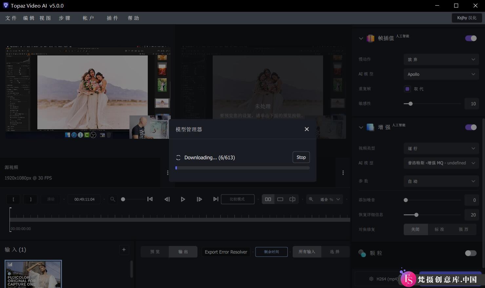The height and width of the screenshot is (288, 485).
Task: Toggle the Enhancement switch
Action: [x=471, y=127]
